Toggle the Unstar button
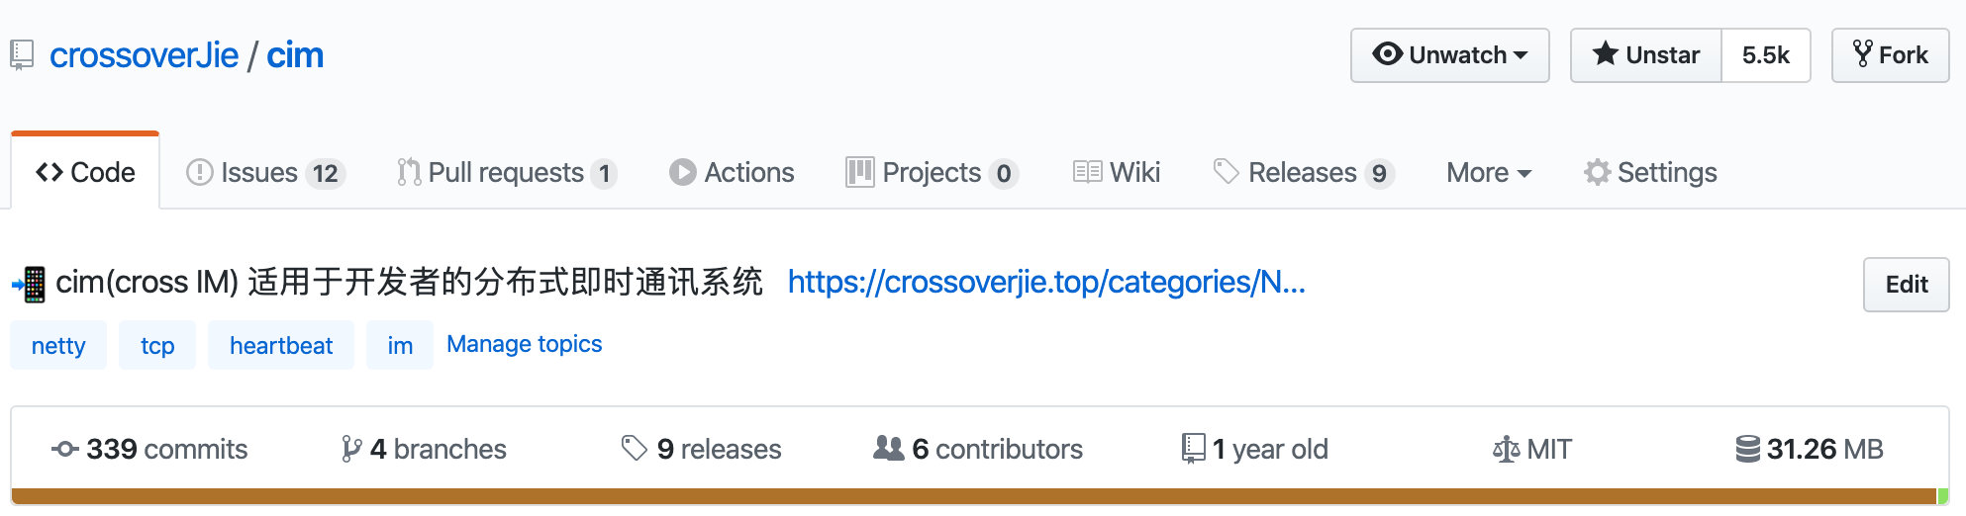The image size is (1966, 516). [1646, 55]
